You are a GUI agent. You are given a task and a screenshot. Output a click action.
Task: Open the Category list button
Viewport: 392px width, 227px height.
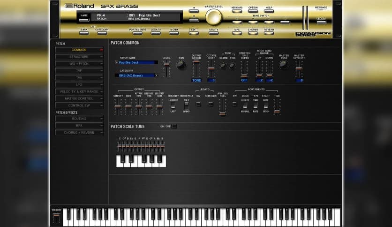click(x=102, y=33)
